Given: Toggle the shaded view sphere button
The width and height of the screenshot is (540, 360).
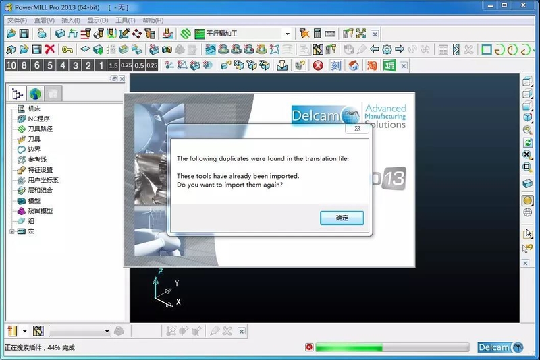Looking at the screenshot, I should click(527, 200).
